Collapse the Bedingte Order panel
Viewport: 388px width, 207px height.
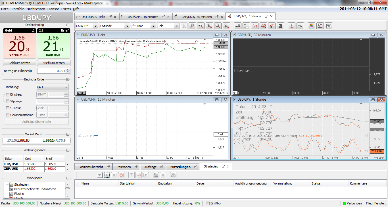[68, 79]
